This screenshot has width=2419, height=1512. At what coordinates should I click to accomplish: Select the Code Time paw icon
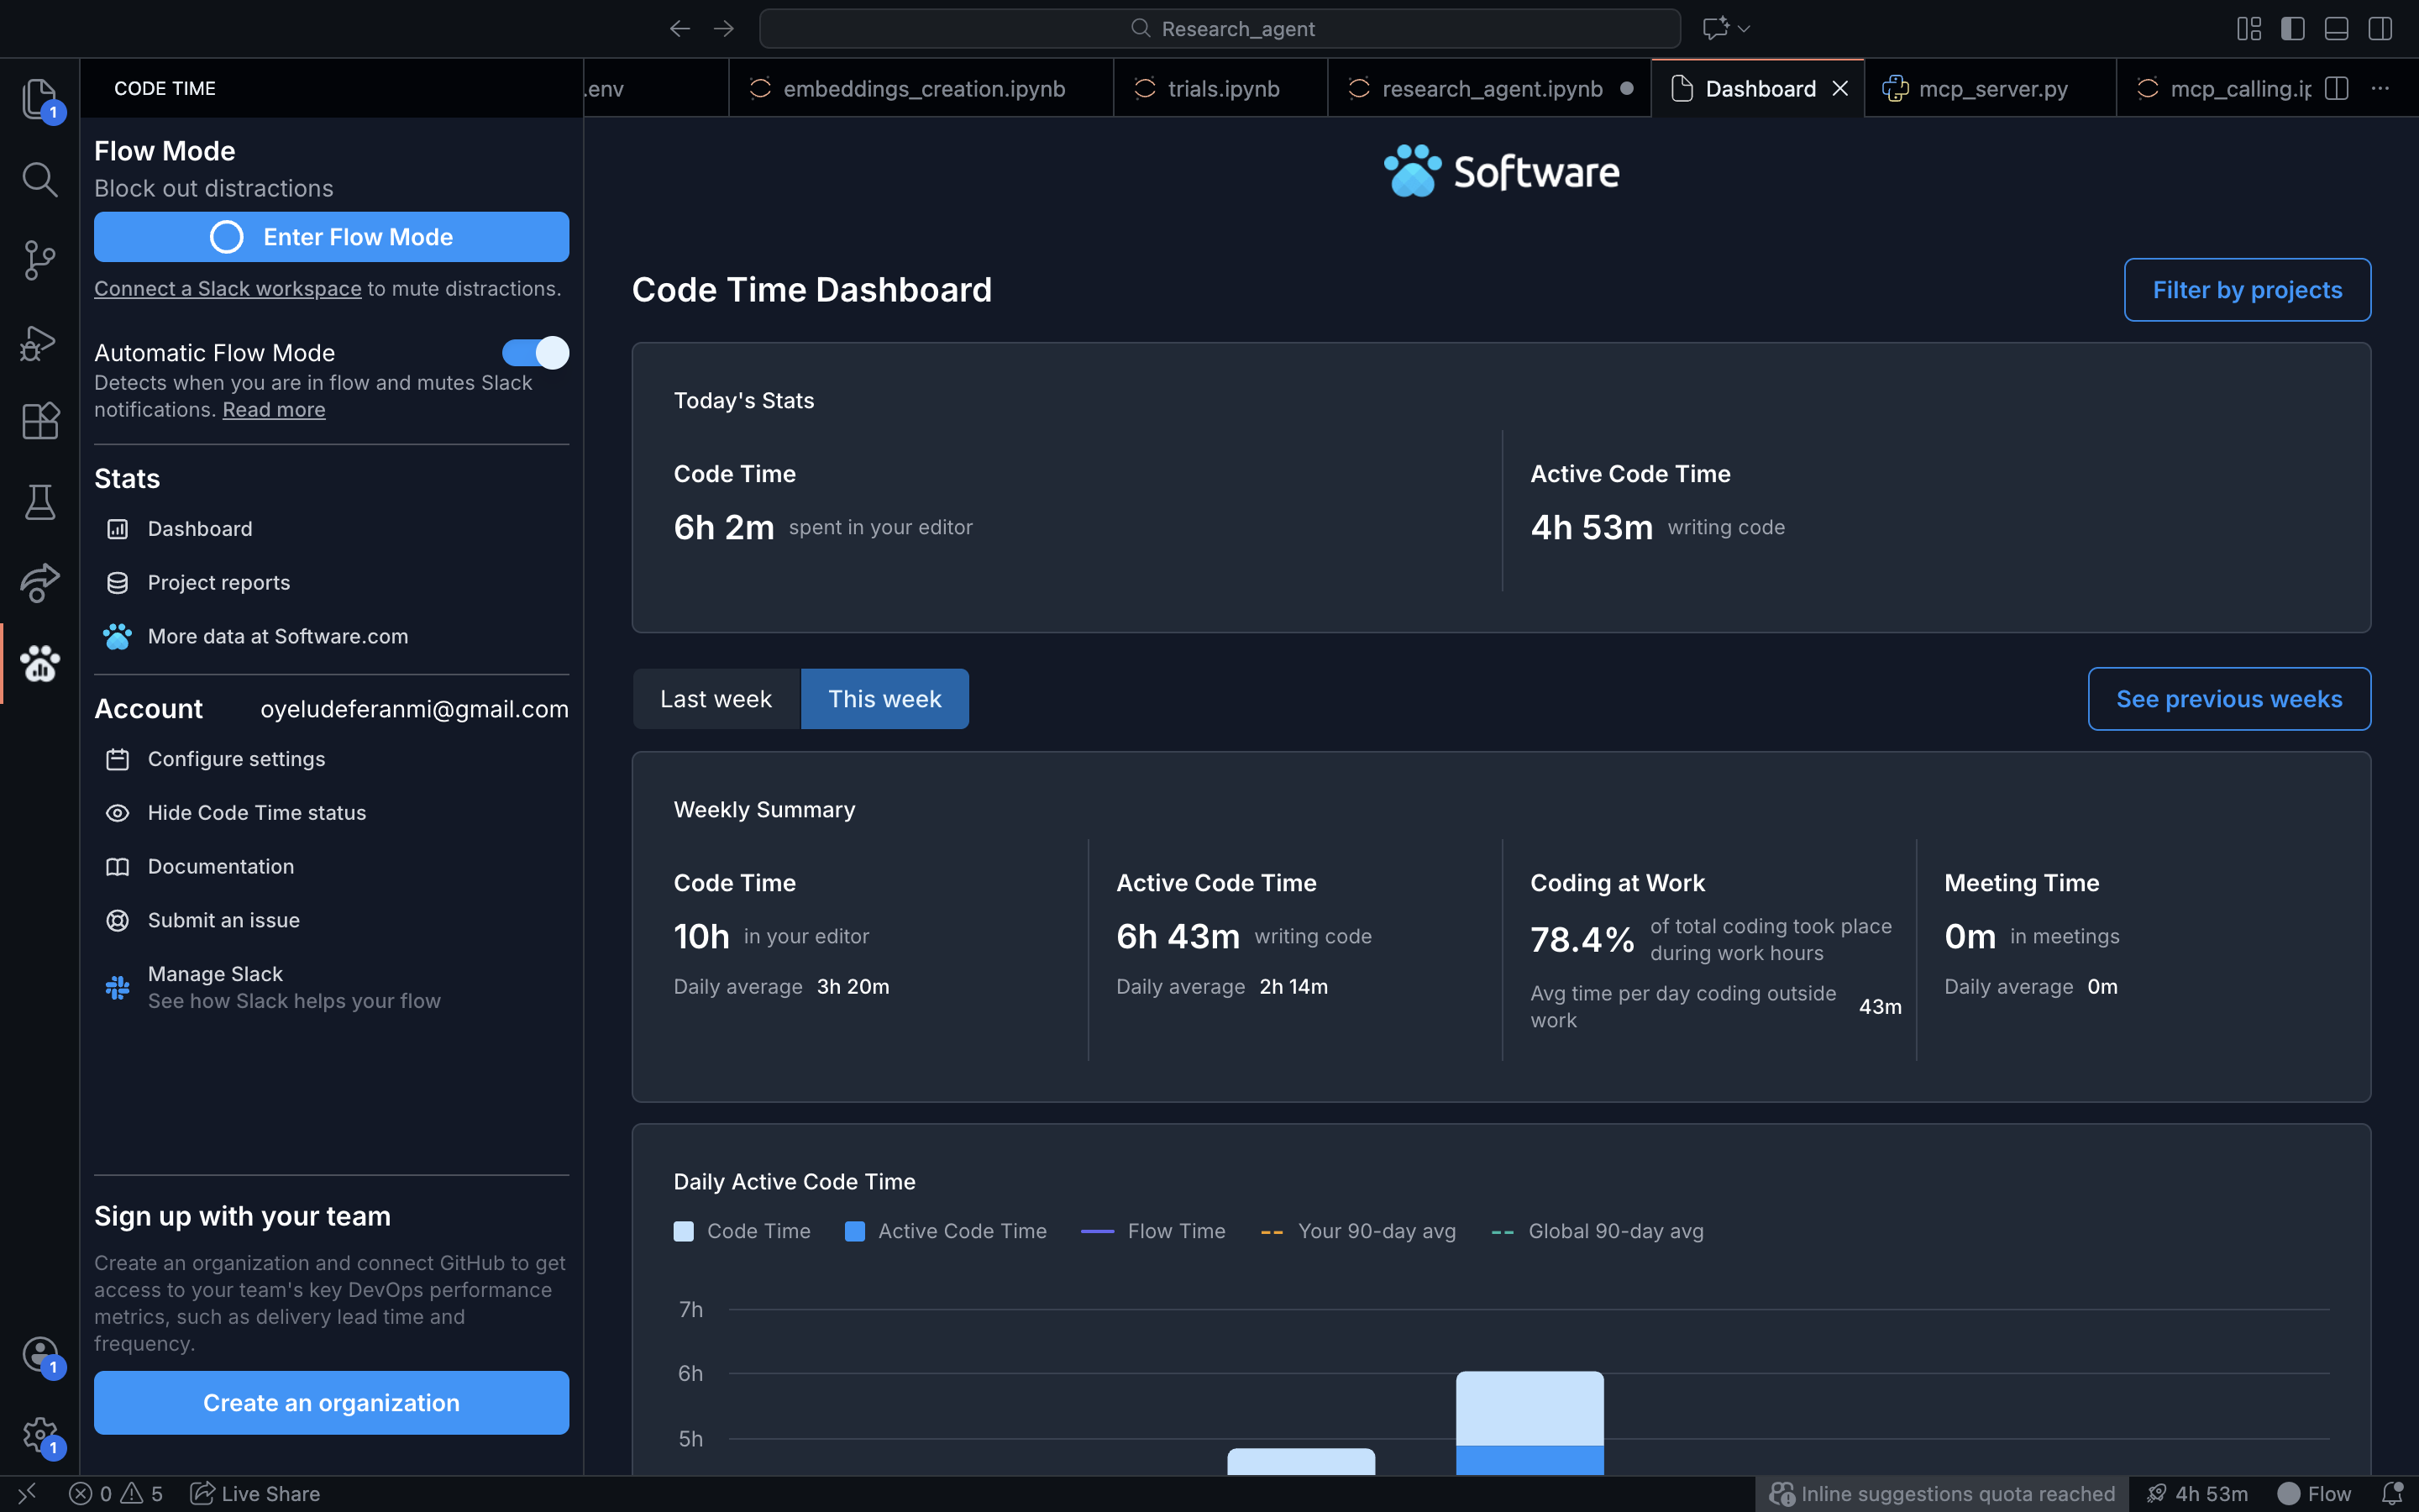click(x=39, y=663)
